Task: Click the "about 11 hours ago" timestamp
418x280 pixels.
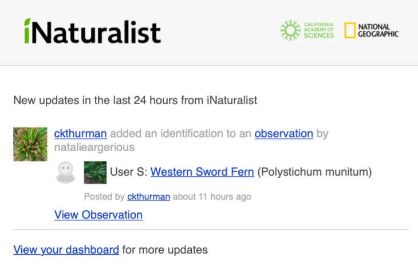Action: point(212,196)
